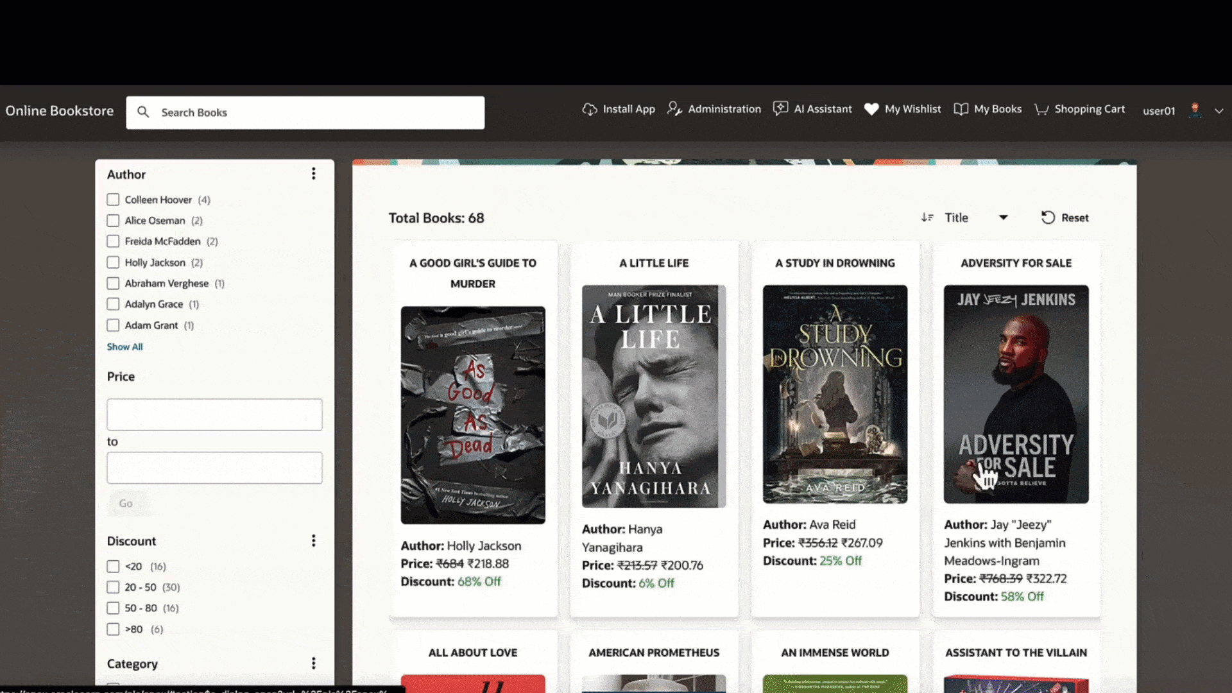Check the Colleen Hoover author filter
Image resolution: width=1232 pixels, height=693 pixels.
click(113, 200)
